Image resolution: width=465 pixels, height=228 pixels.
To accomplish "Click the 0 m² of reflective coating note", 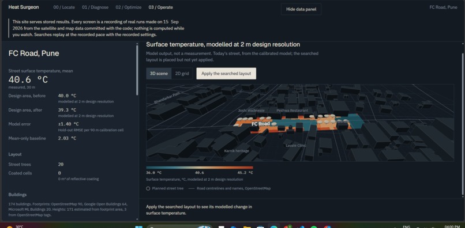I will (78, 179).
